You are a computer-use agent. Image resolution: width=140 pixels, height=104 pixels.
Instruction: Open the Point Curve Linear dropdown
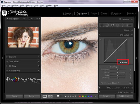pyautogui.click(x=116, y=83)
